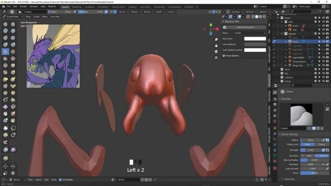Screen dimensions: 331x186
Task: Click the Text Color swatch
Action: click(x=255, y=39)
